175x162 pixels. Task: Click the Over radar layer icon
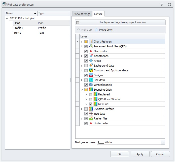pyautogui.click(x=91, y=51)
